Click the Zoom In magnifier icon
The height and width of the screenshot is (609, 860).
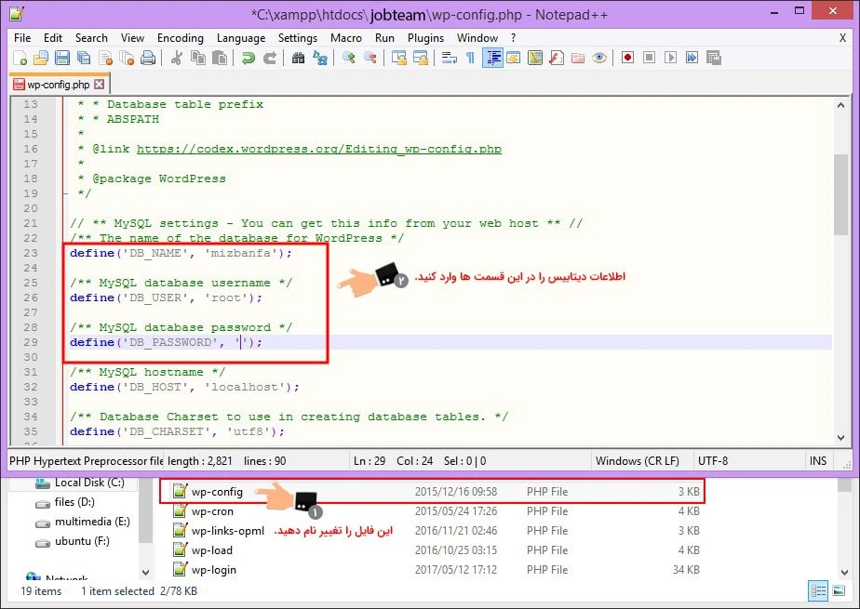coord(349,58)
